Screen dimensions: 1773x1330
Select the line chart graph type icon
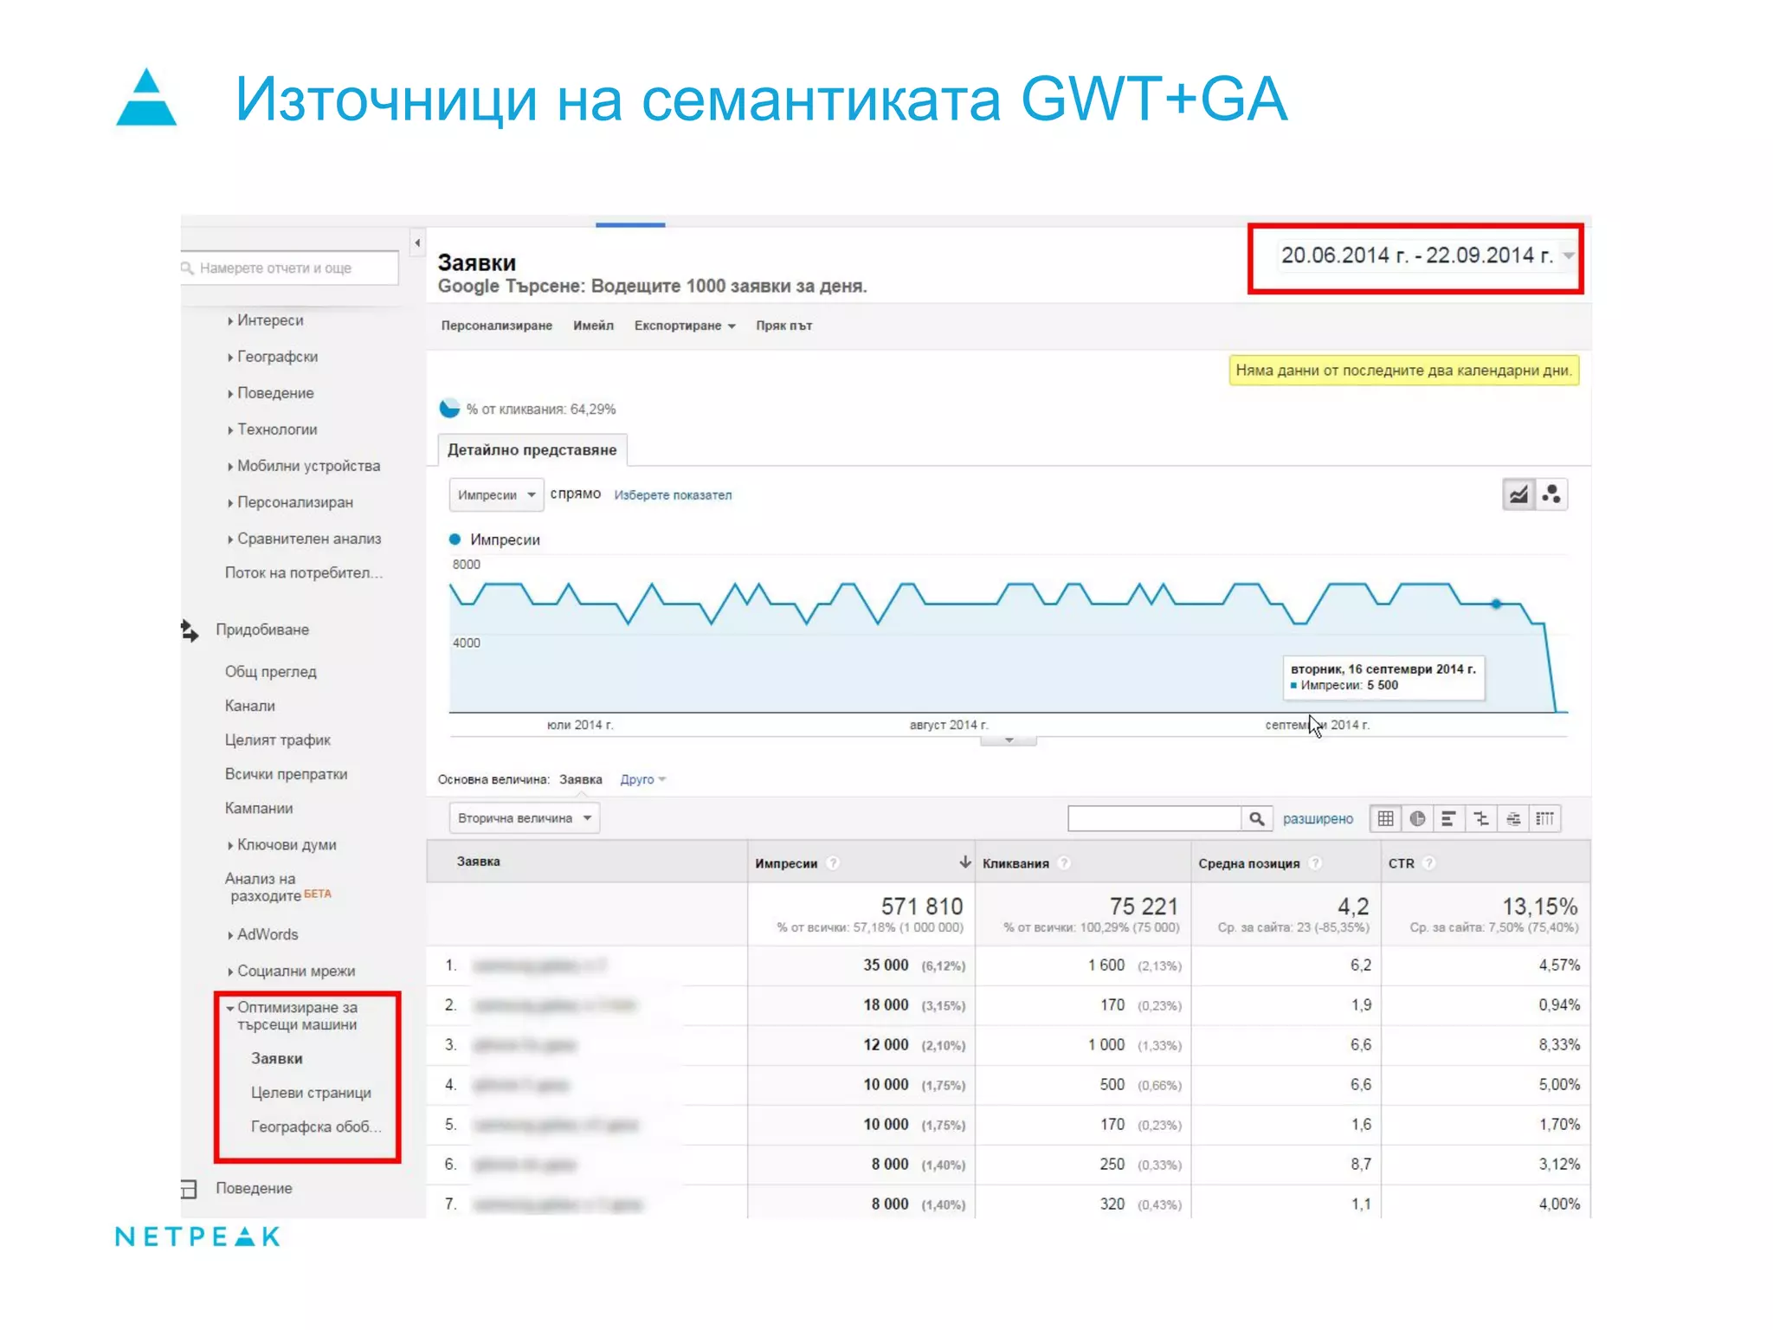[x=1518, y=494]
